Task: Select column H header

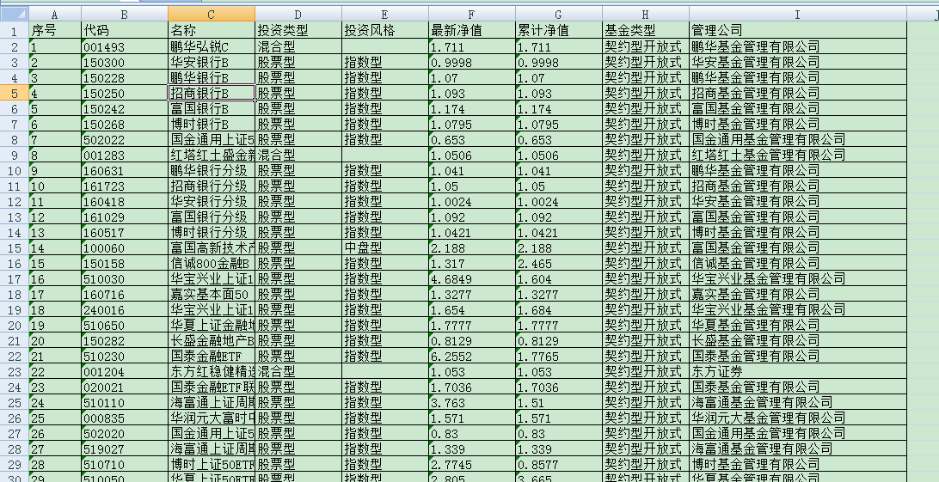Action: pos(646,14)
